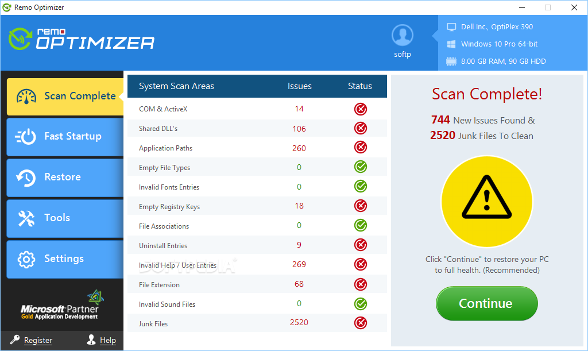This screenshot has width=588, height=351.
Task: Select the File Extension row label
Action: (x=159, y=284)
